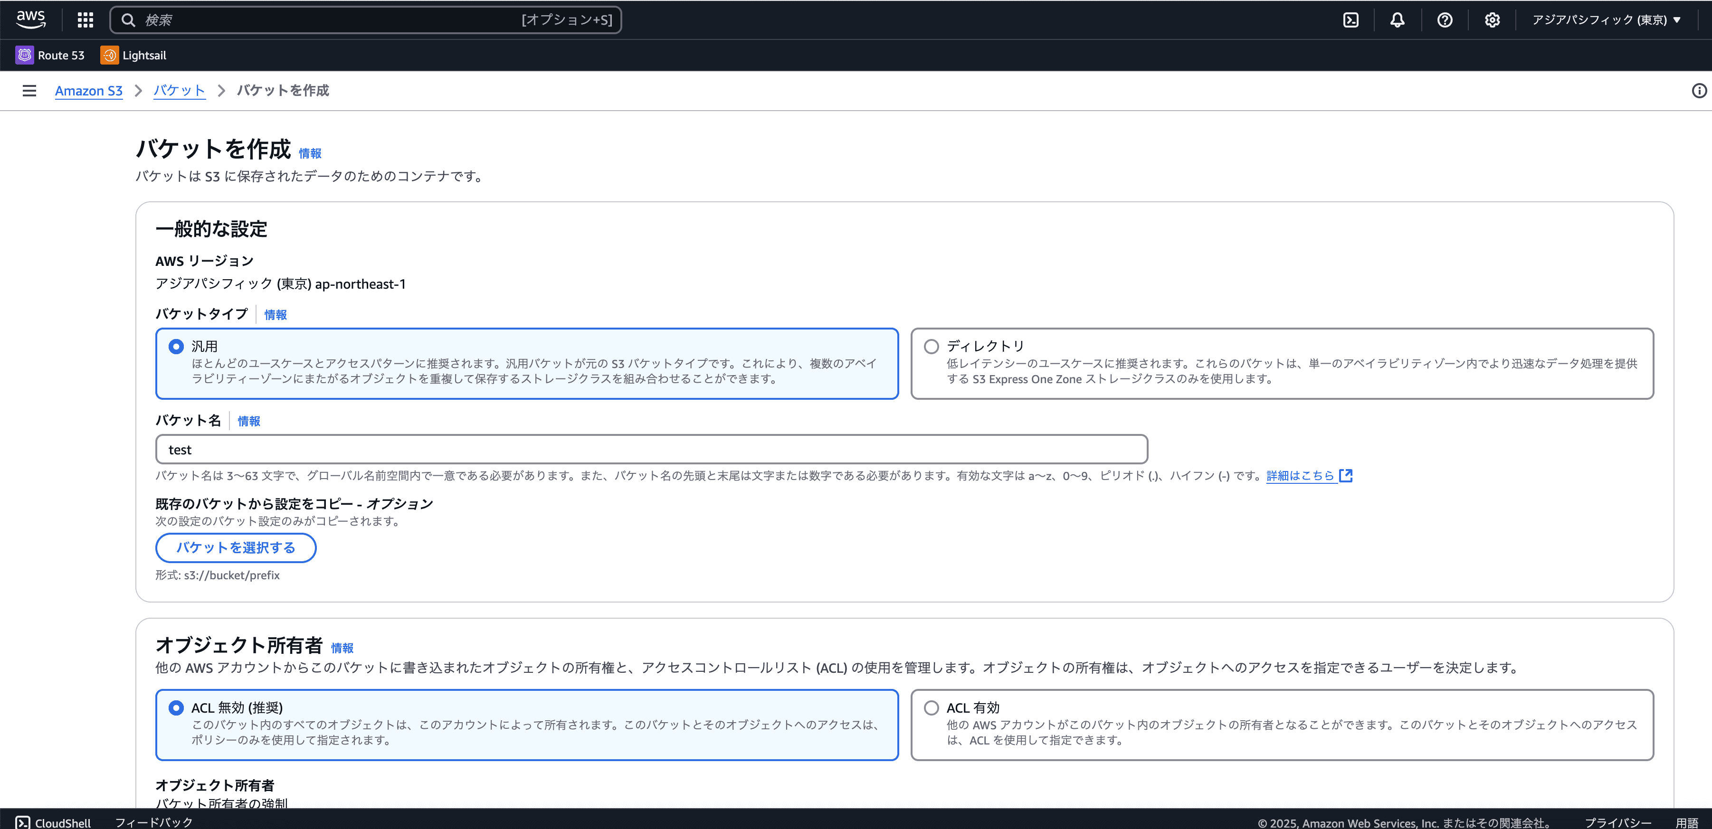Open the プライバシー footer link
1712x829 pixels.
coord(1617,822)
